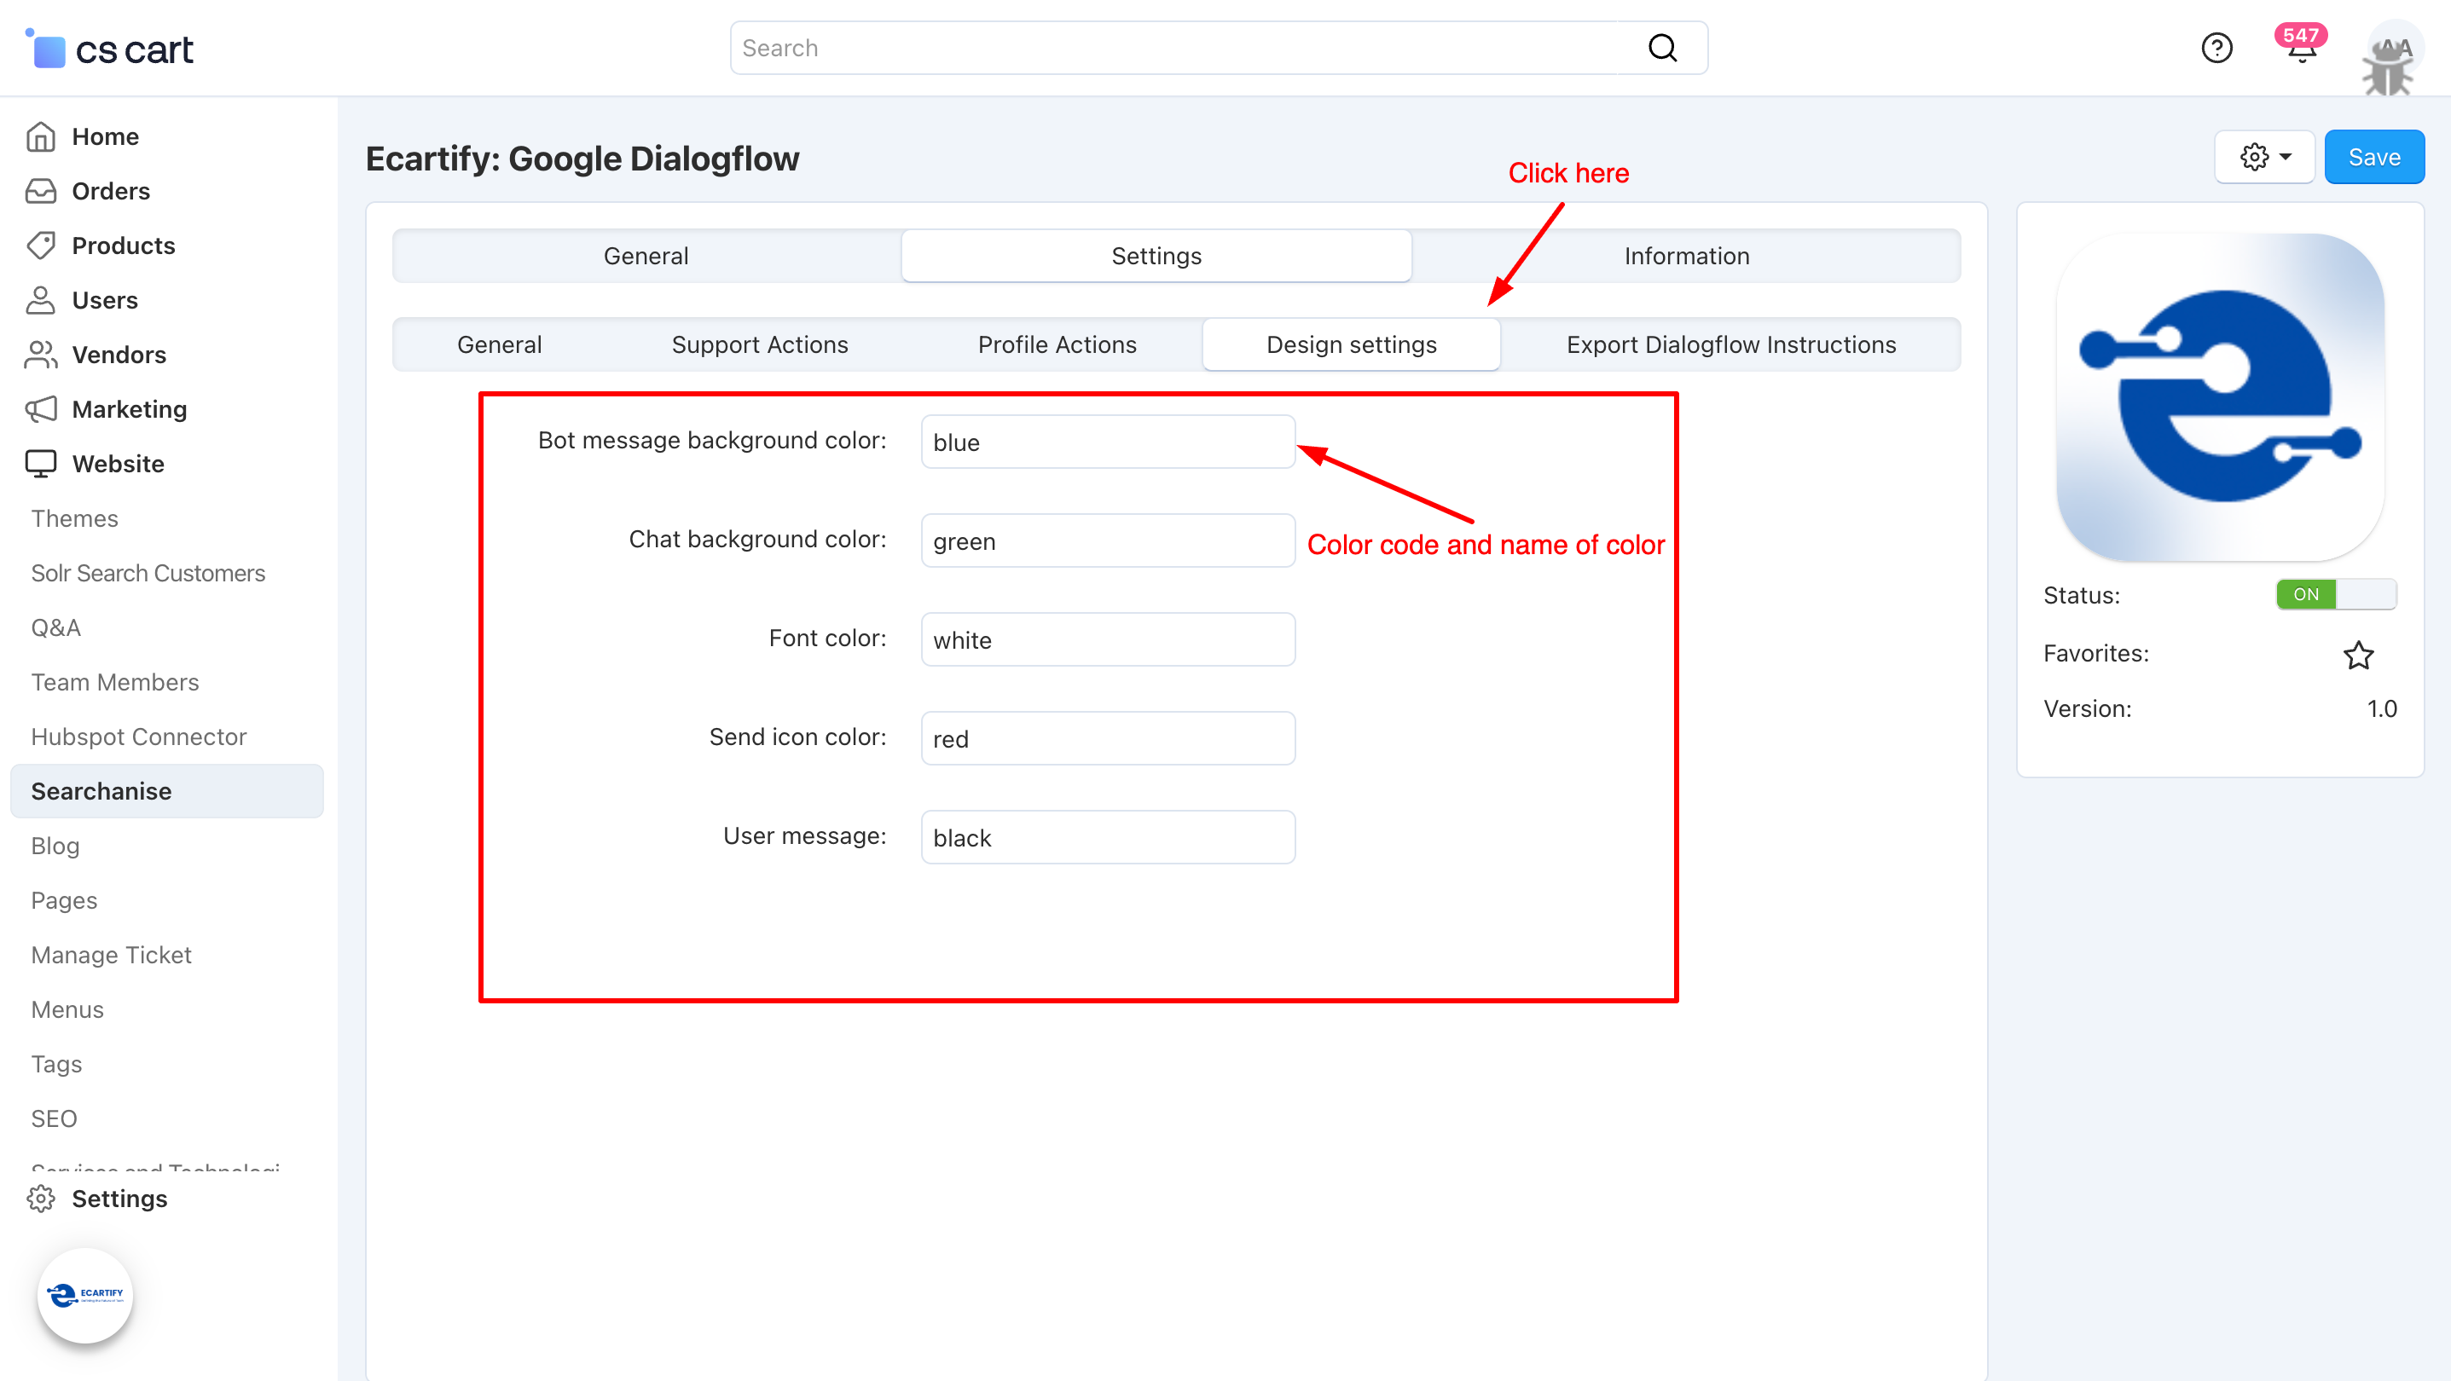Open notifications bell with 547 badge

pyautogui.click(x=2301, y=48)
